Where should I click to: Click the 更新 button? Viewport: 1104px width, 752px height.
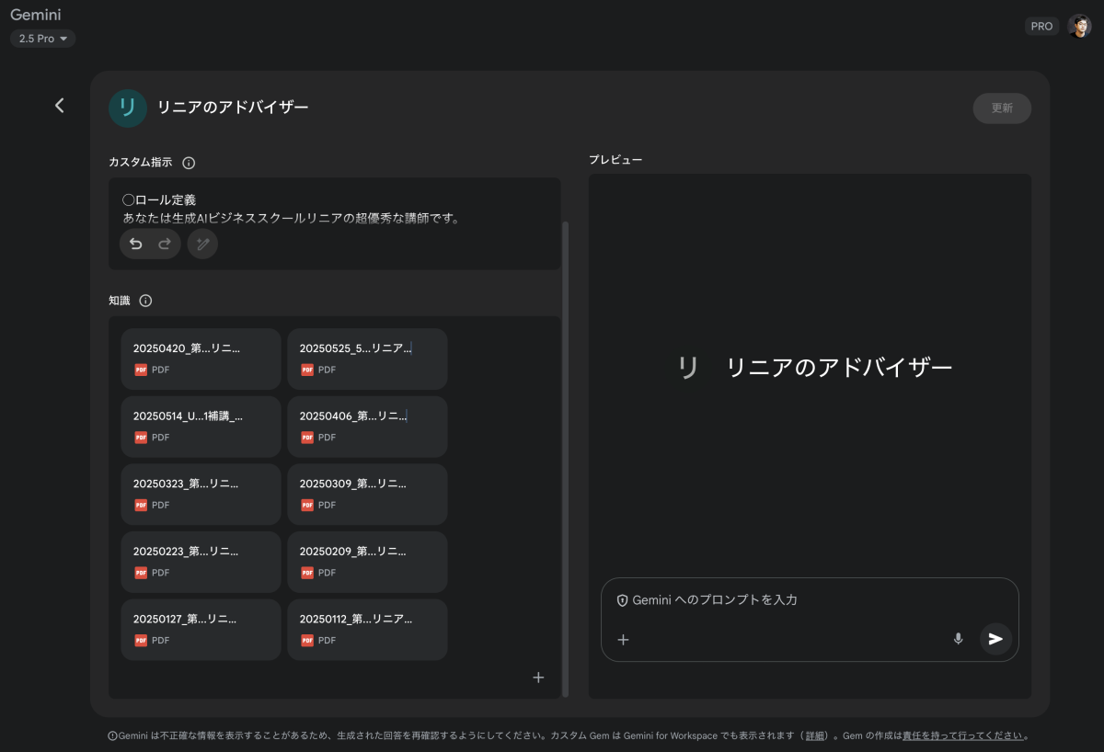[x=1002, y=108]
